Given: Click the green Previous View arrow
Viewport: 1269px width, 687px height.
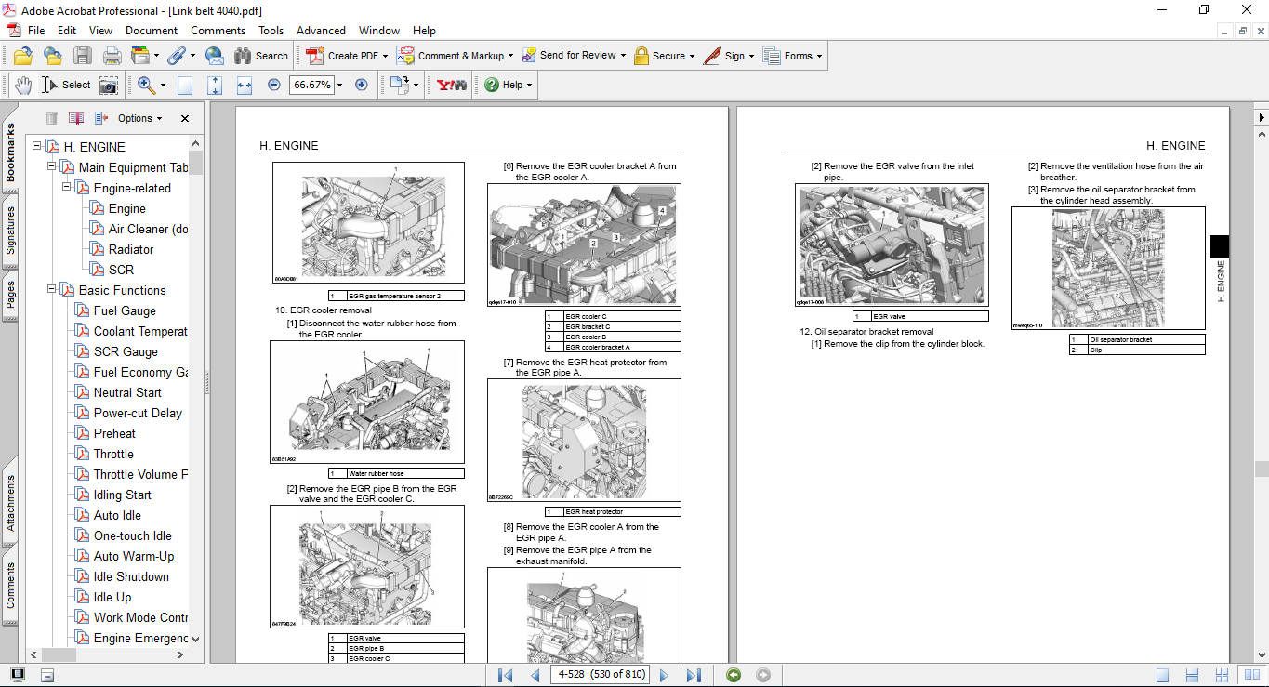Looking at the screenshot, I should tap(734, 675).
